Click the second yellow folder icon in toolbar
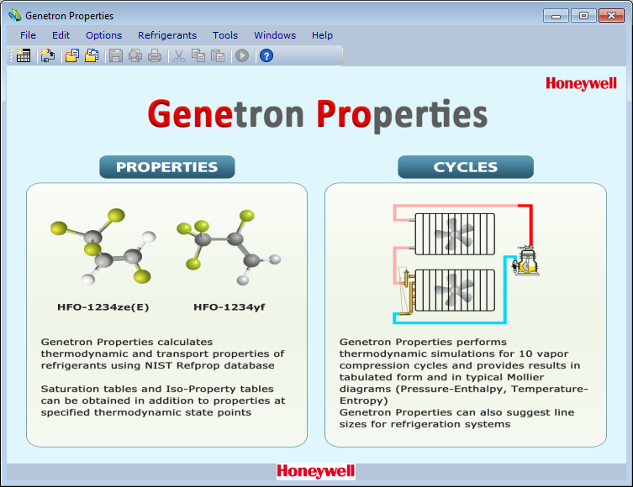This screenshot has height=487, width=633. 92,56
